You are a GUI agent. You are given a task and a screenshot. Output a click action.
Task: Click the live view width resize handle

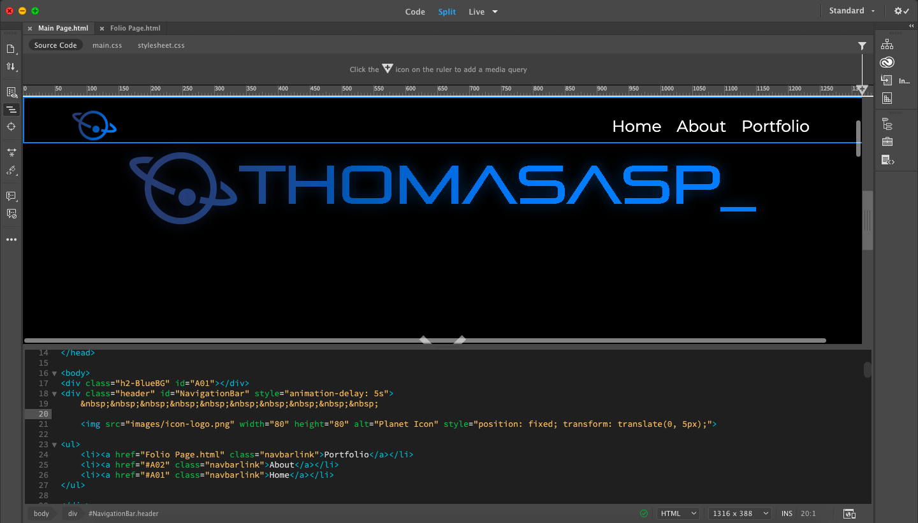pyautogui.click(x=867, y=220)
